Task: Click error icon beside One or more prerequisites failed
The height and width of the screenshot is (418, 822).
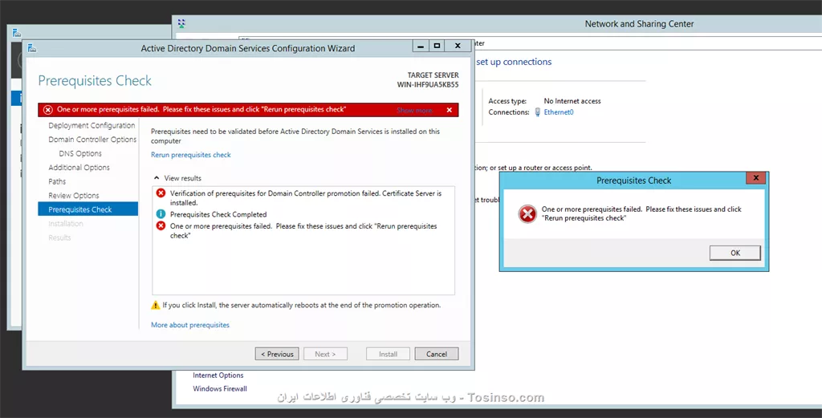Action: 161,225
